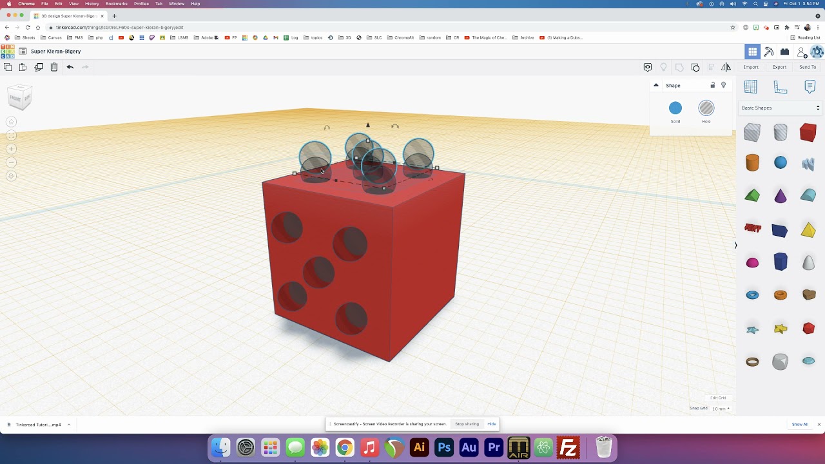Click the Home view button
Image resolution: width=825 pixels, height=464 pixels.
click(x=11, y=122)
